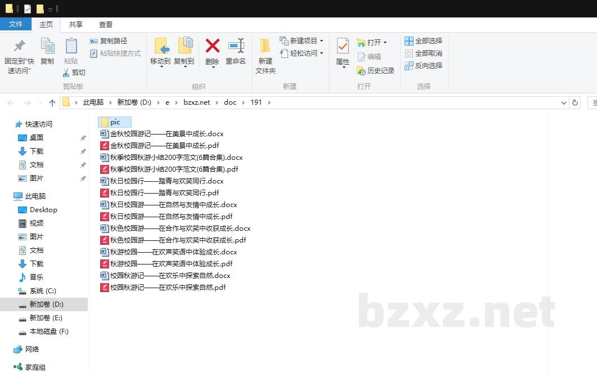Click the Cut scissors icon
Image resolution: width=597 pixels, height=372 pixels.
(x=66, y=73)
